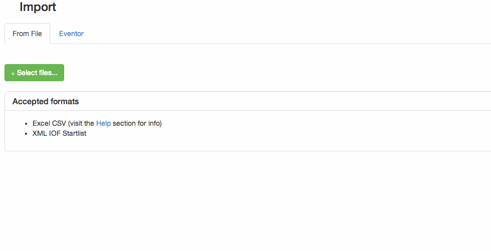Image resolution: width=491 pixels, height=251 pixels.
Task: Click the bullet before XML IOF Startlist
Action: 26,134
